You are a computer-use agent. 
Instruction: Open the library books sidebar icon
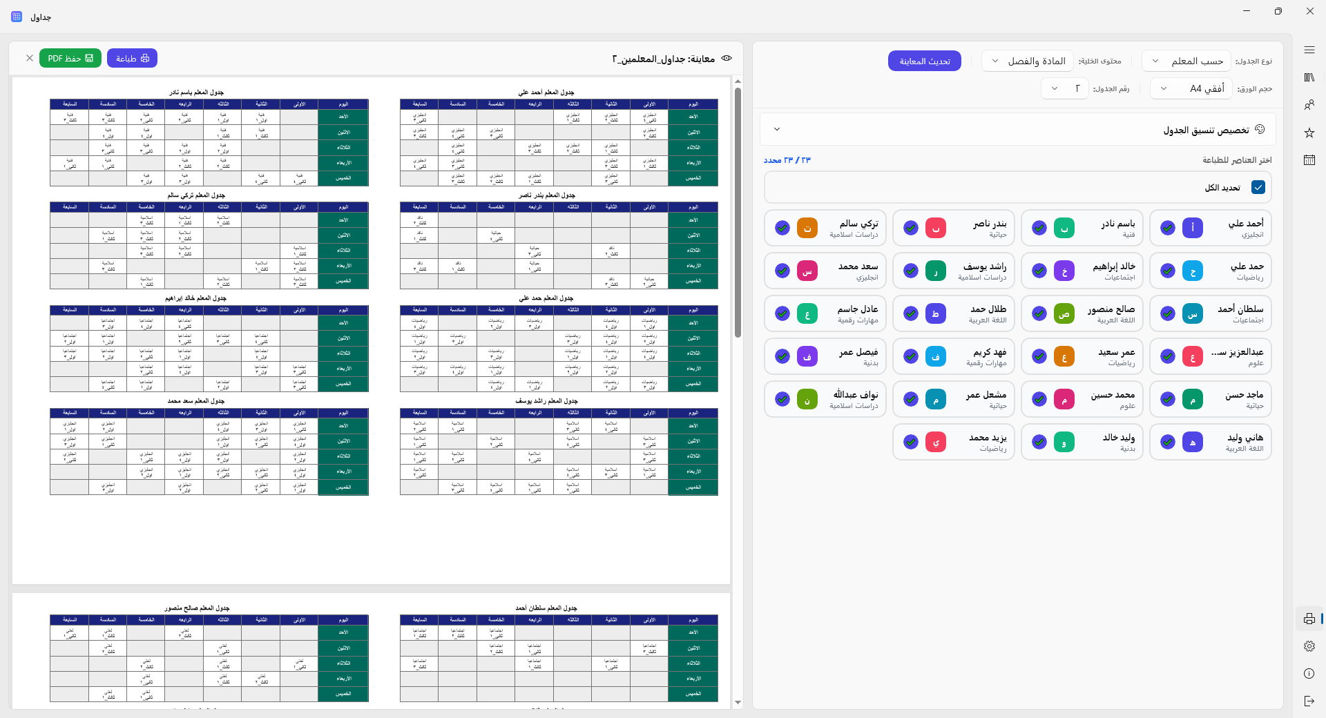[1309, 77]
